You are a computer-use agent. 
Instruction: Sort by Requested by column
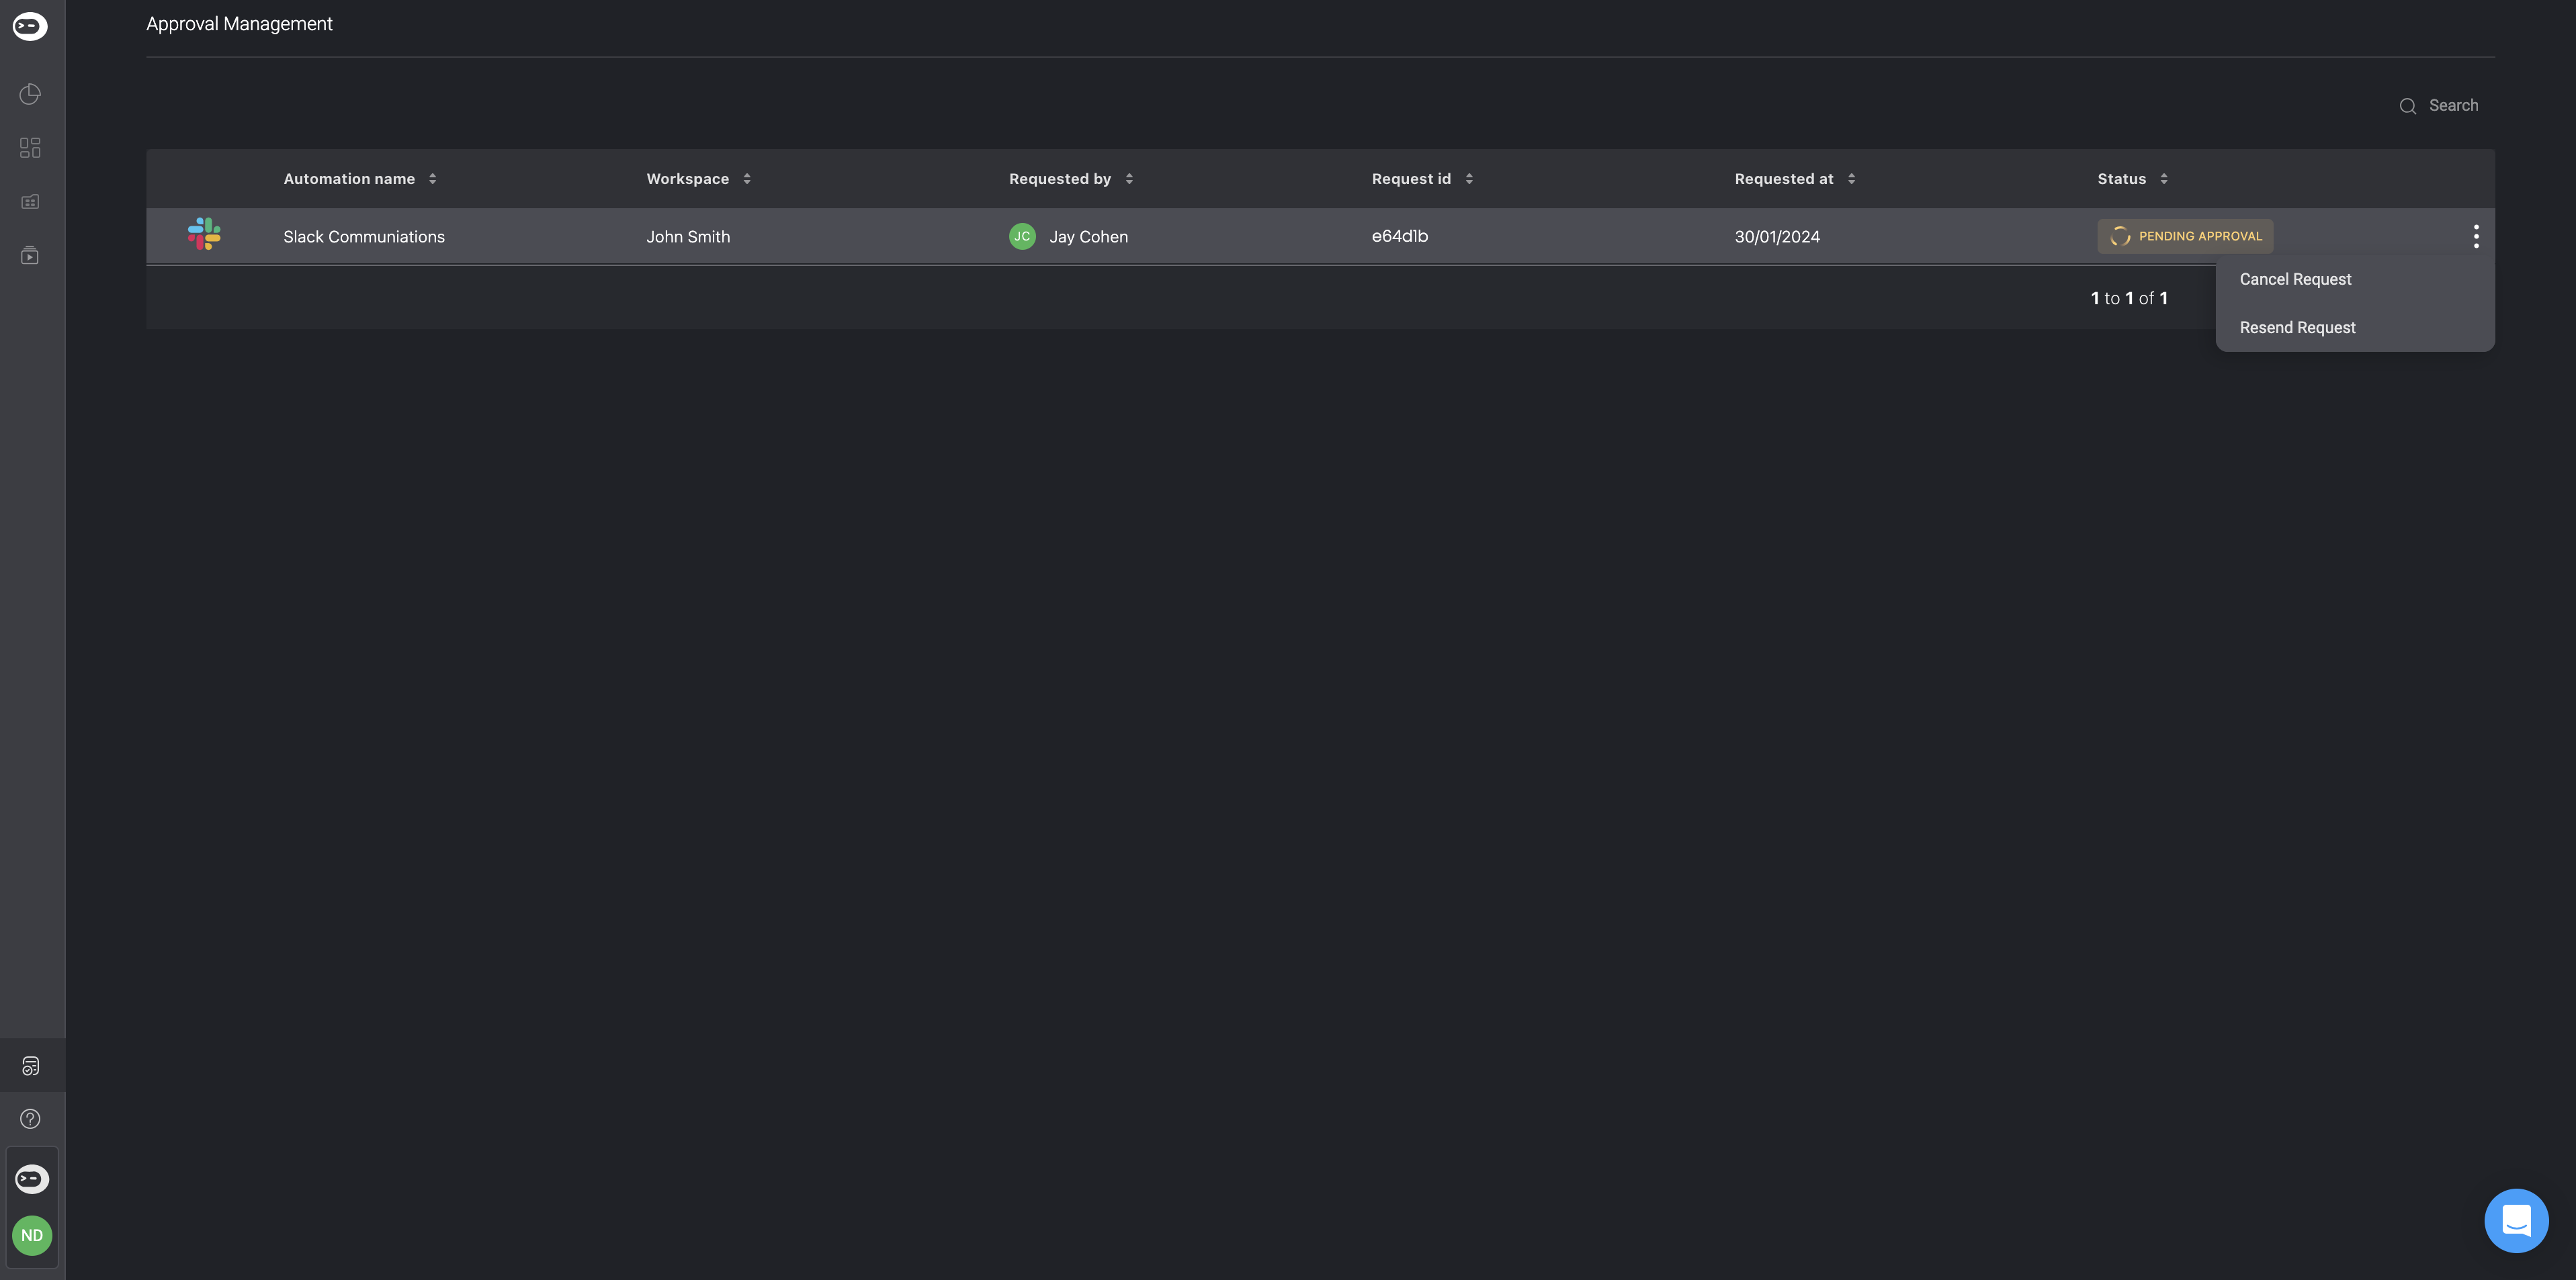click(1129, 179)
